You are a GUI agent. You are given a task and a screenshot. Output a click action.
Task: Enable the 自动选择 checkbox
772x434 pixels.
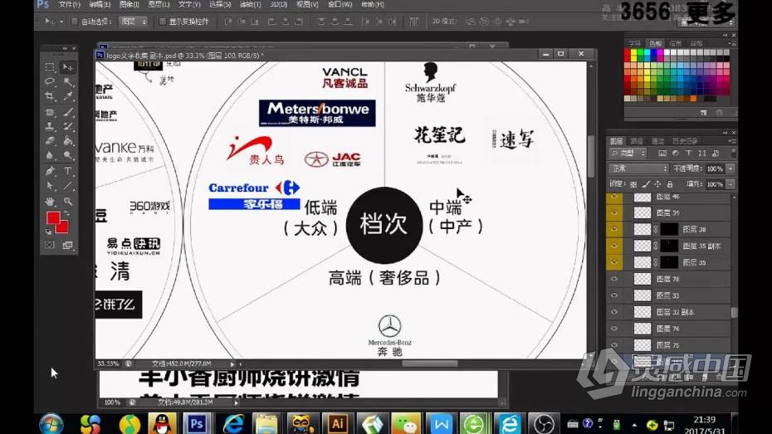pos(75,22)
